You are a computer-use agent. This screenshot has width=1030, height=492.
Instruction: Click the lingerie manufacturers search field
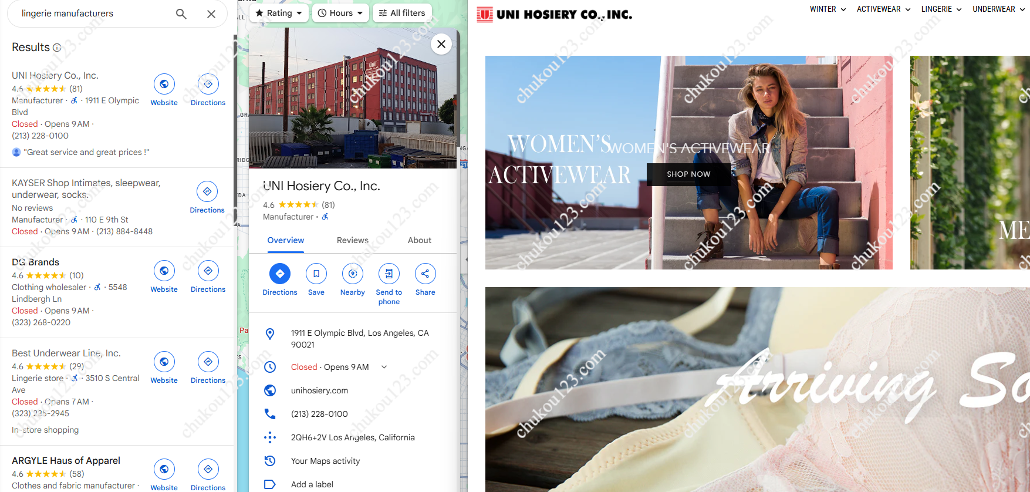click(94, 14)
